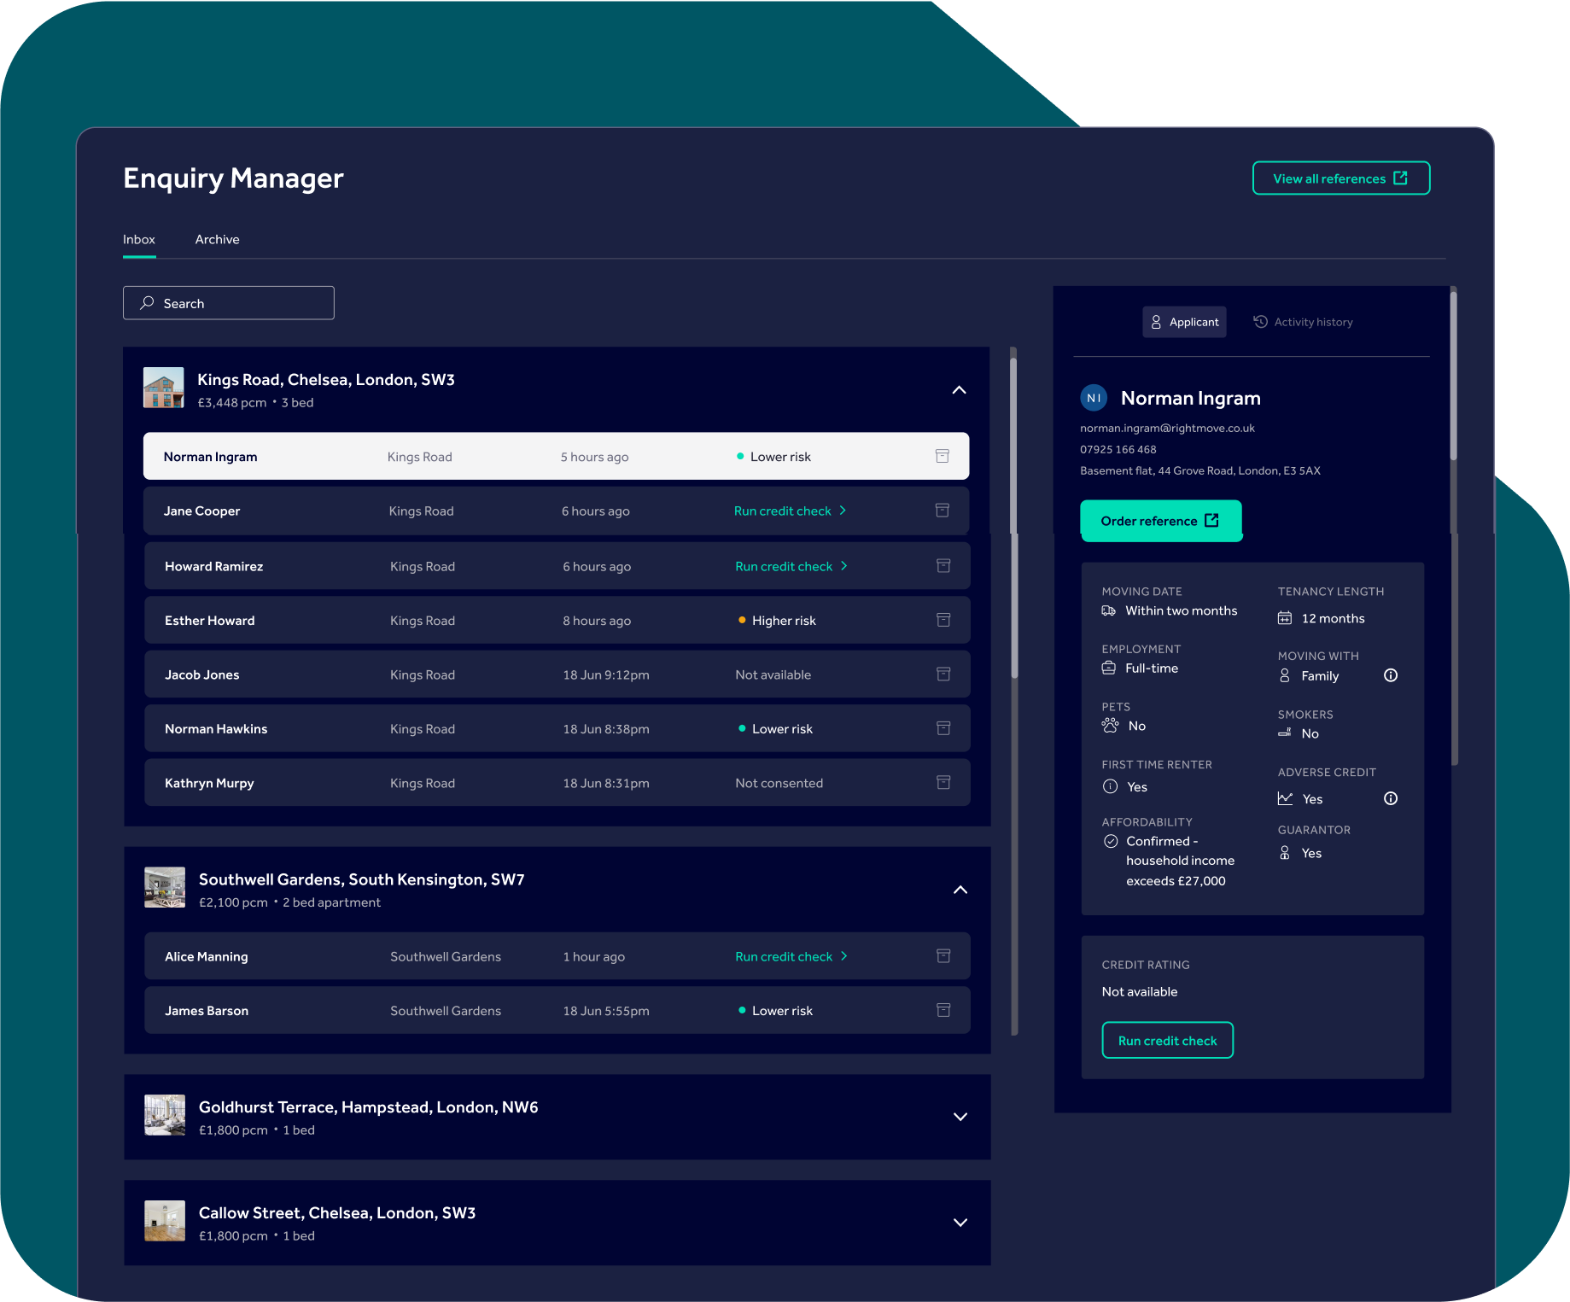Open the Activity history tab

coord(1303,322)
